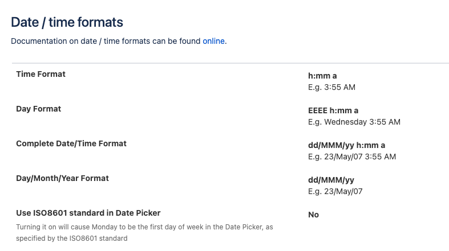Viewport: 449px width, 251px height.
Task: Click the horizontal divider above Time Format
Action: [230, 63]
